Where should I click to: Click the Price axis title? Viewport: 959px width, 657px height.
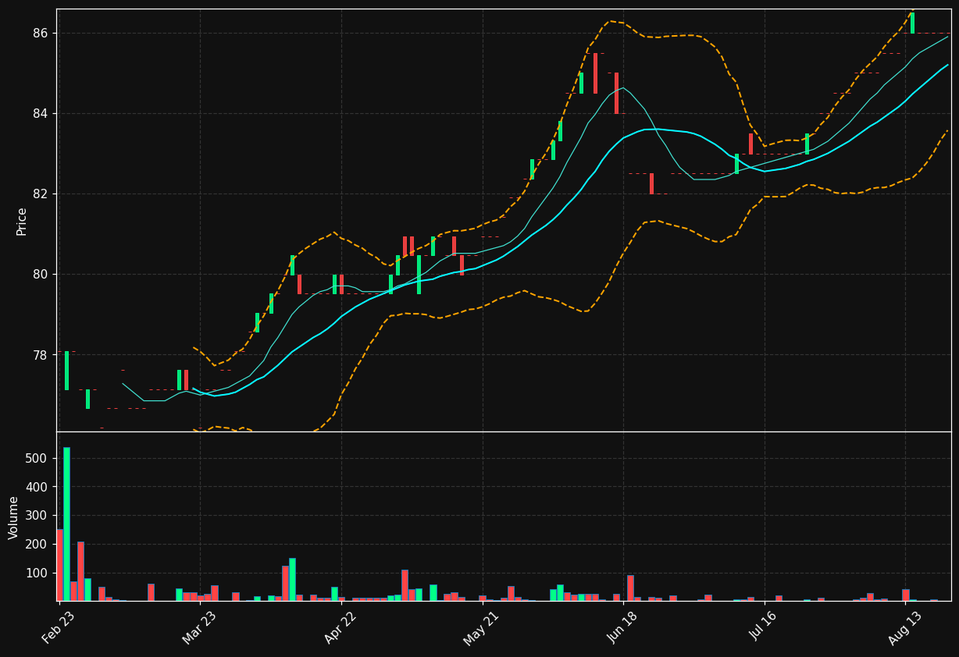(22, 221)
